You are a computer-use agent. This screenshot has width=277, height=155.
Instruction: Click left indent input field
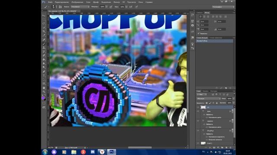[x=205, y=22]
